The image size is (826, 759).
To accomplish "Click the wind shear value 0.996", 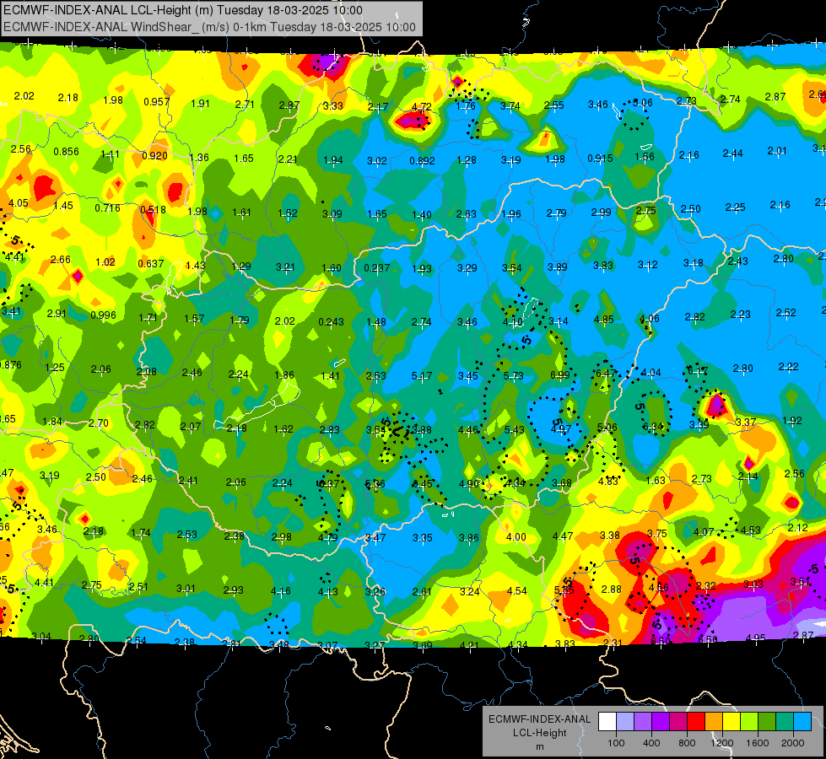I will [103, 315].
